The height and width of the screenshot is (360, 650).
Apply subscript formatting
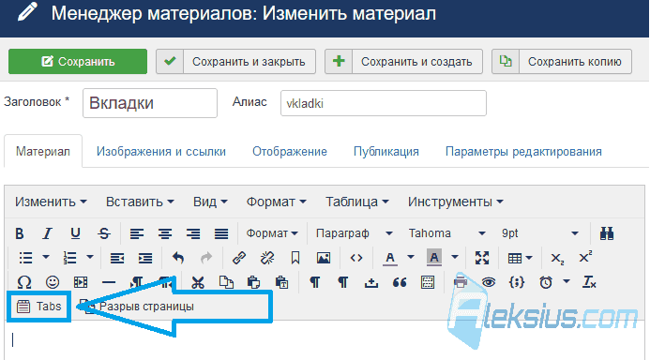pos(557,259)
